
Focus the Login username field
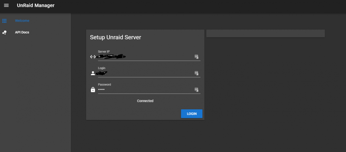[x=149, y=73]
